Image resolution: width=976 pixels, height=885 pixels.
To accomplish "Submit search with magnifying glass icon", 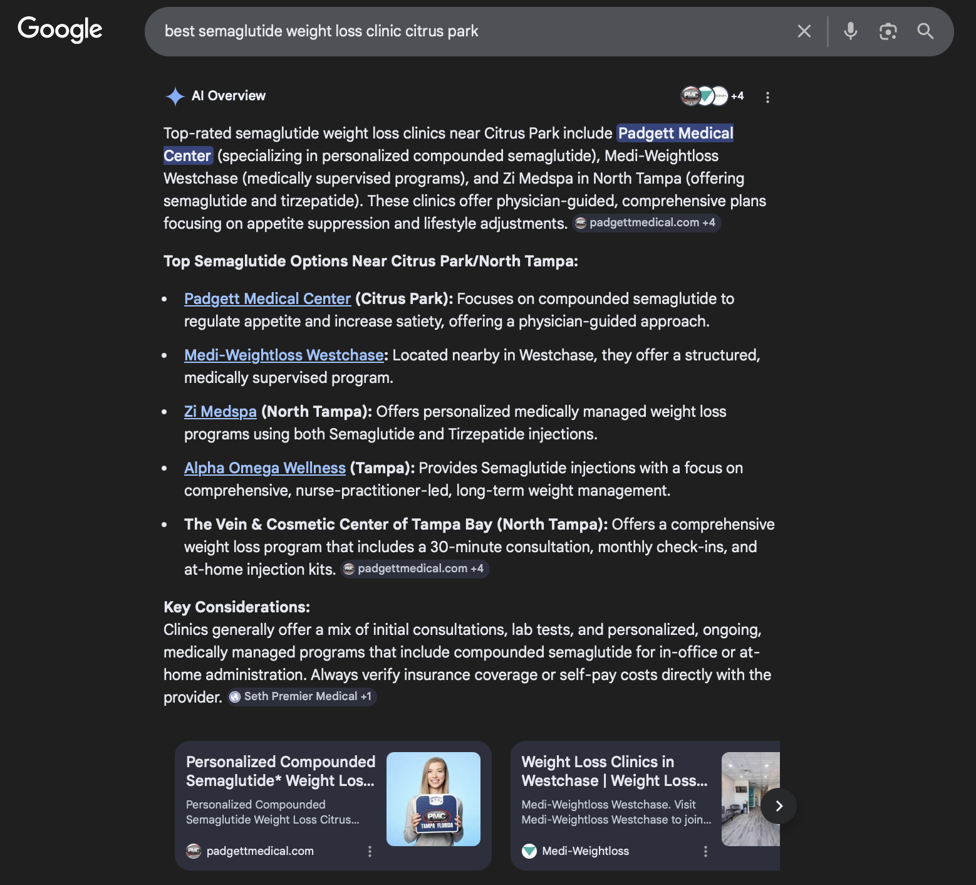I will pos(925,31).
